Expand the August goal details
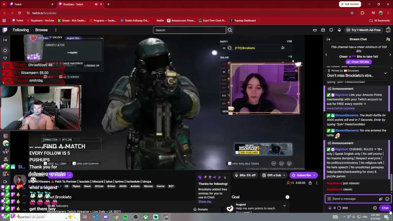 (x=285, y=206)
